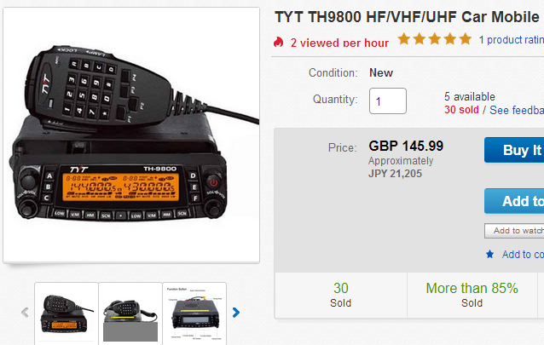Screen dimensions: 544x345
Task: Click the Add to cart button
Action: coord(514,201)
